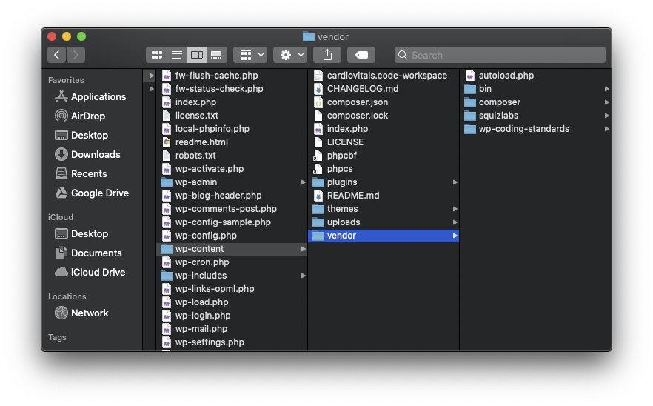
Task: Click the Search field
Action: [x=500, y=55]
